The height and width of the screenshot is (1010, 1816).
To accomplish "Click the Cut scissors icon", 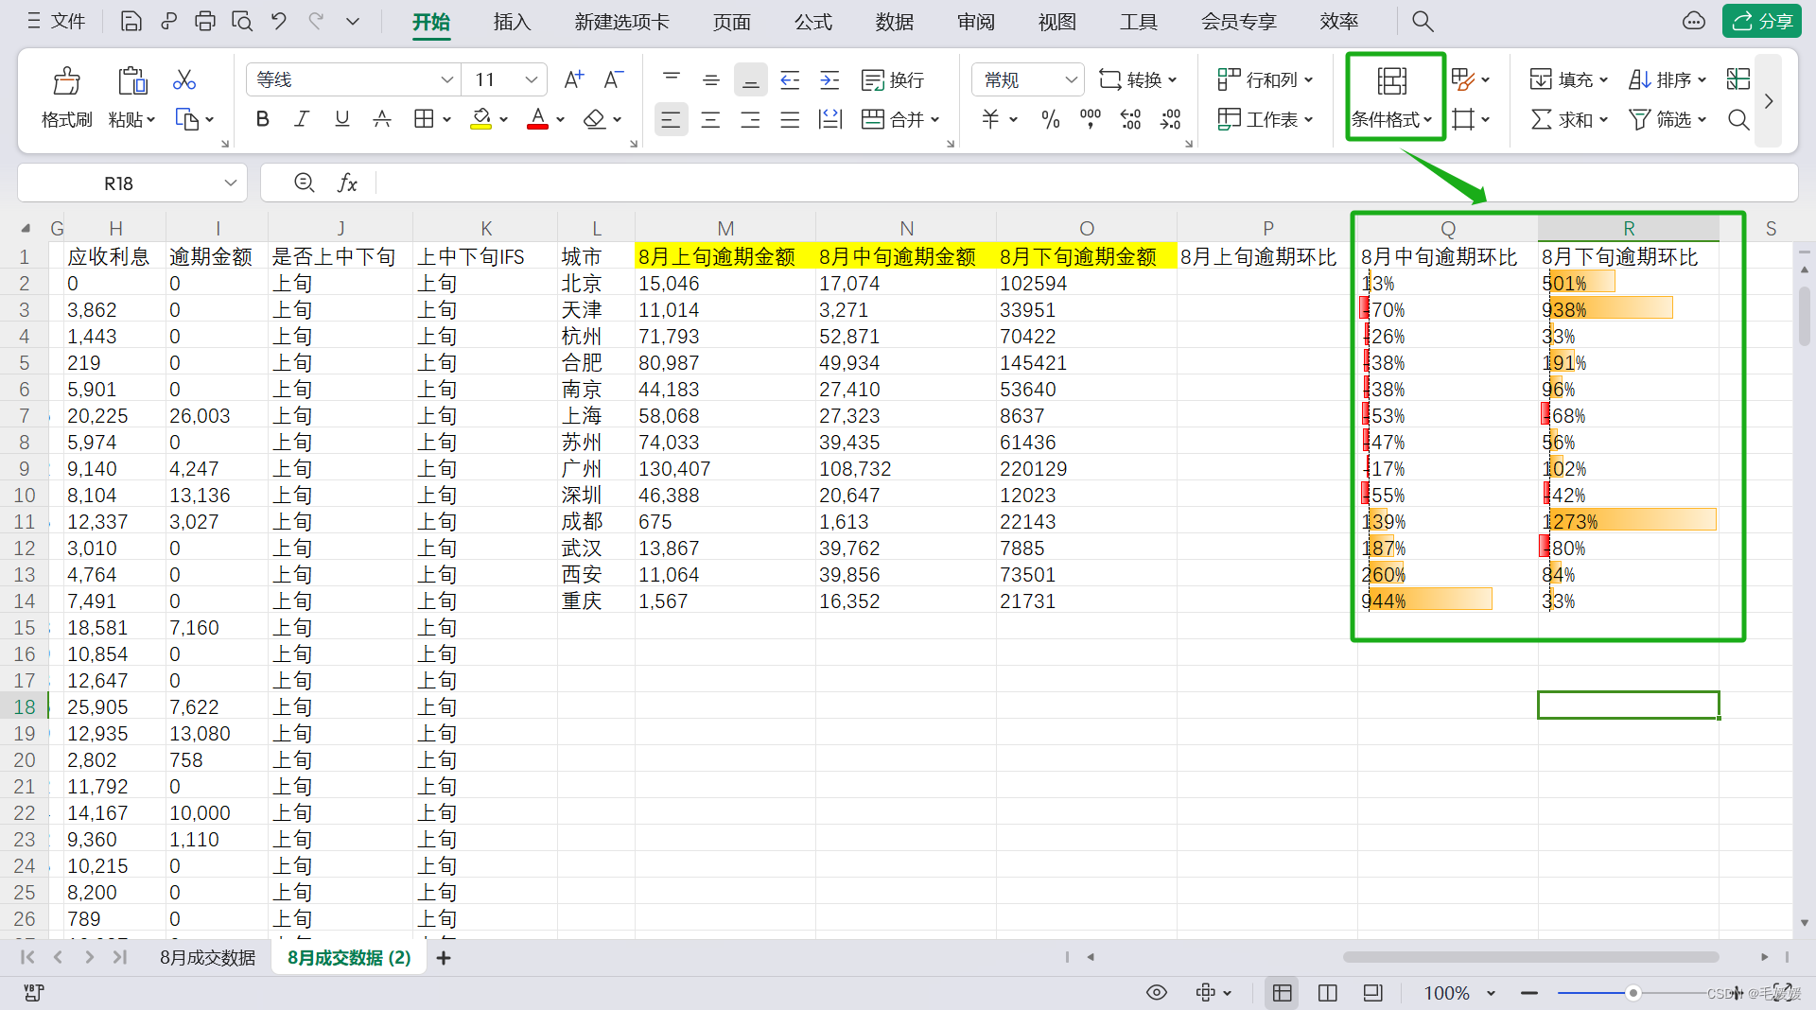I will click(184, 79).
